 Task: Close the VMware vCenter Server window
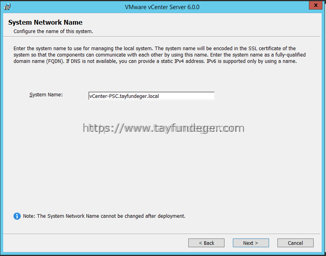coord(316,5)
